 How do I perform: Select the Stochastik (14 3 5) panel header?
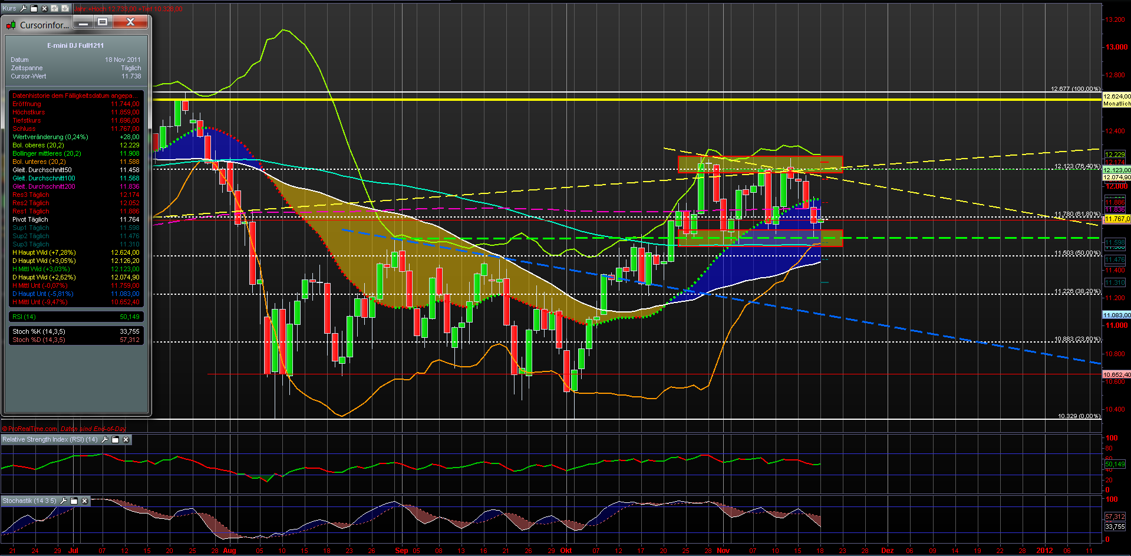click(29, 501)
